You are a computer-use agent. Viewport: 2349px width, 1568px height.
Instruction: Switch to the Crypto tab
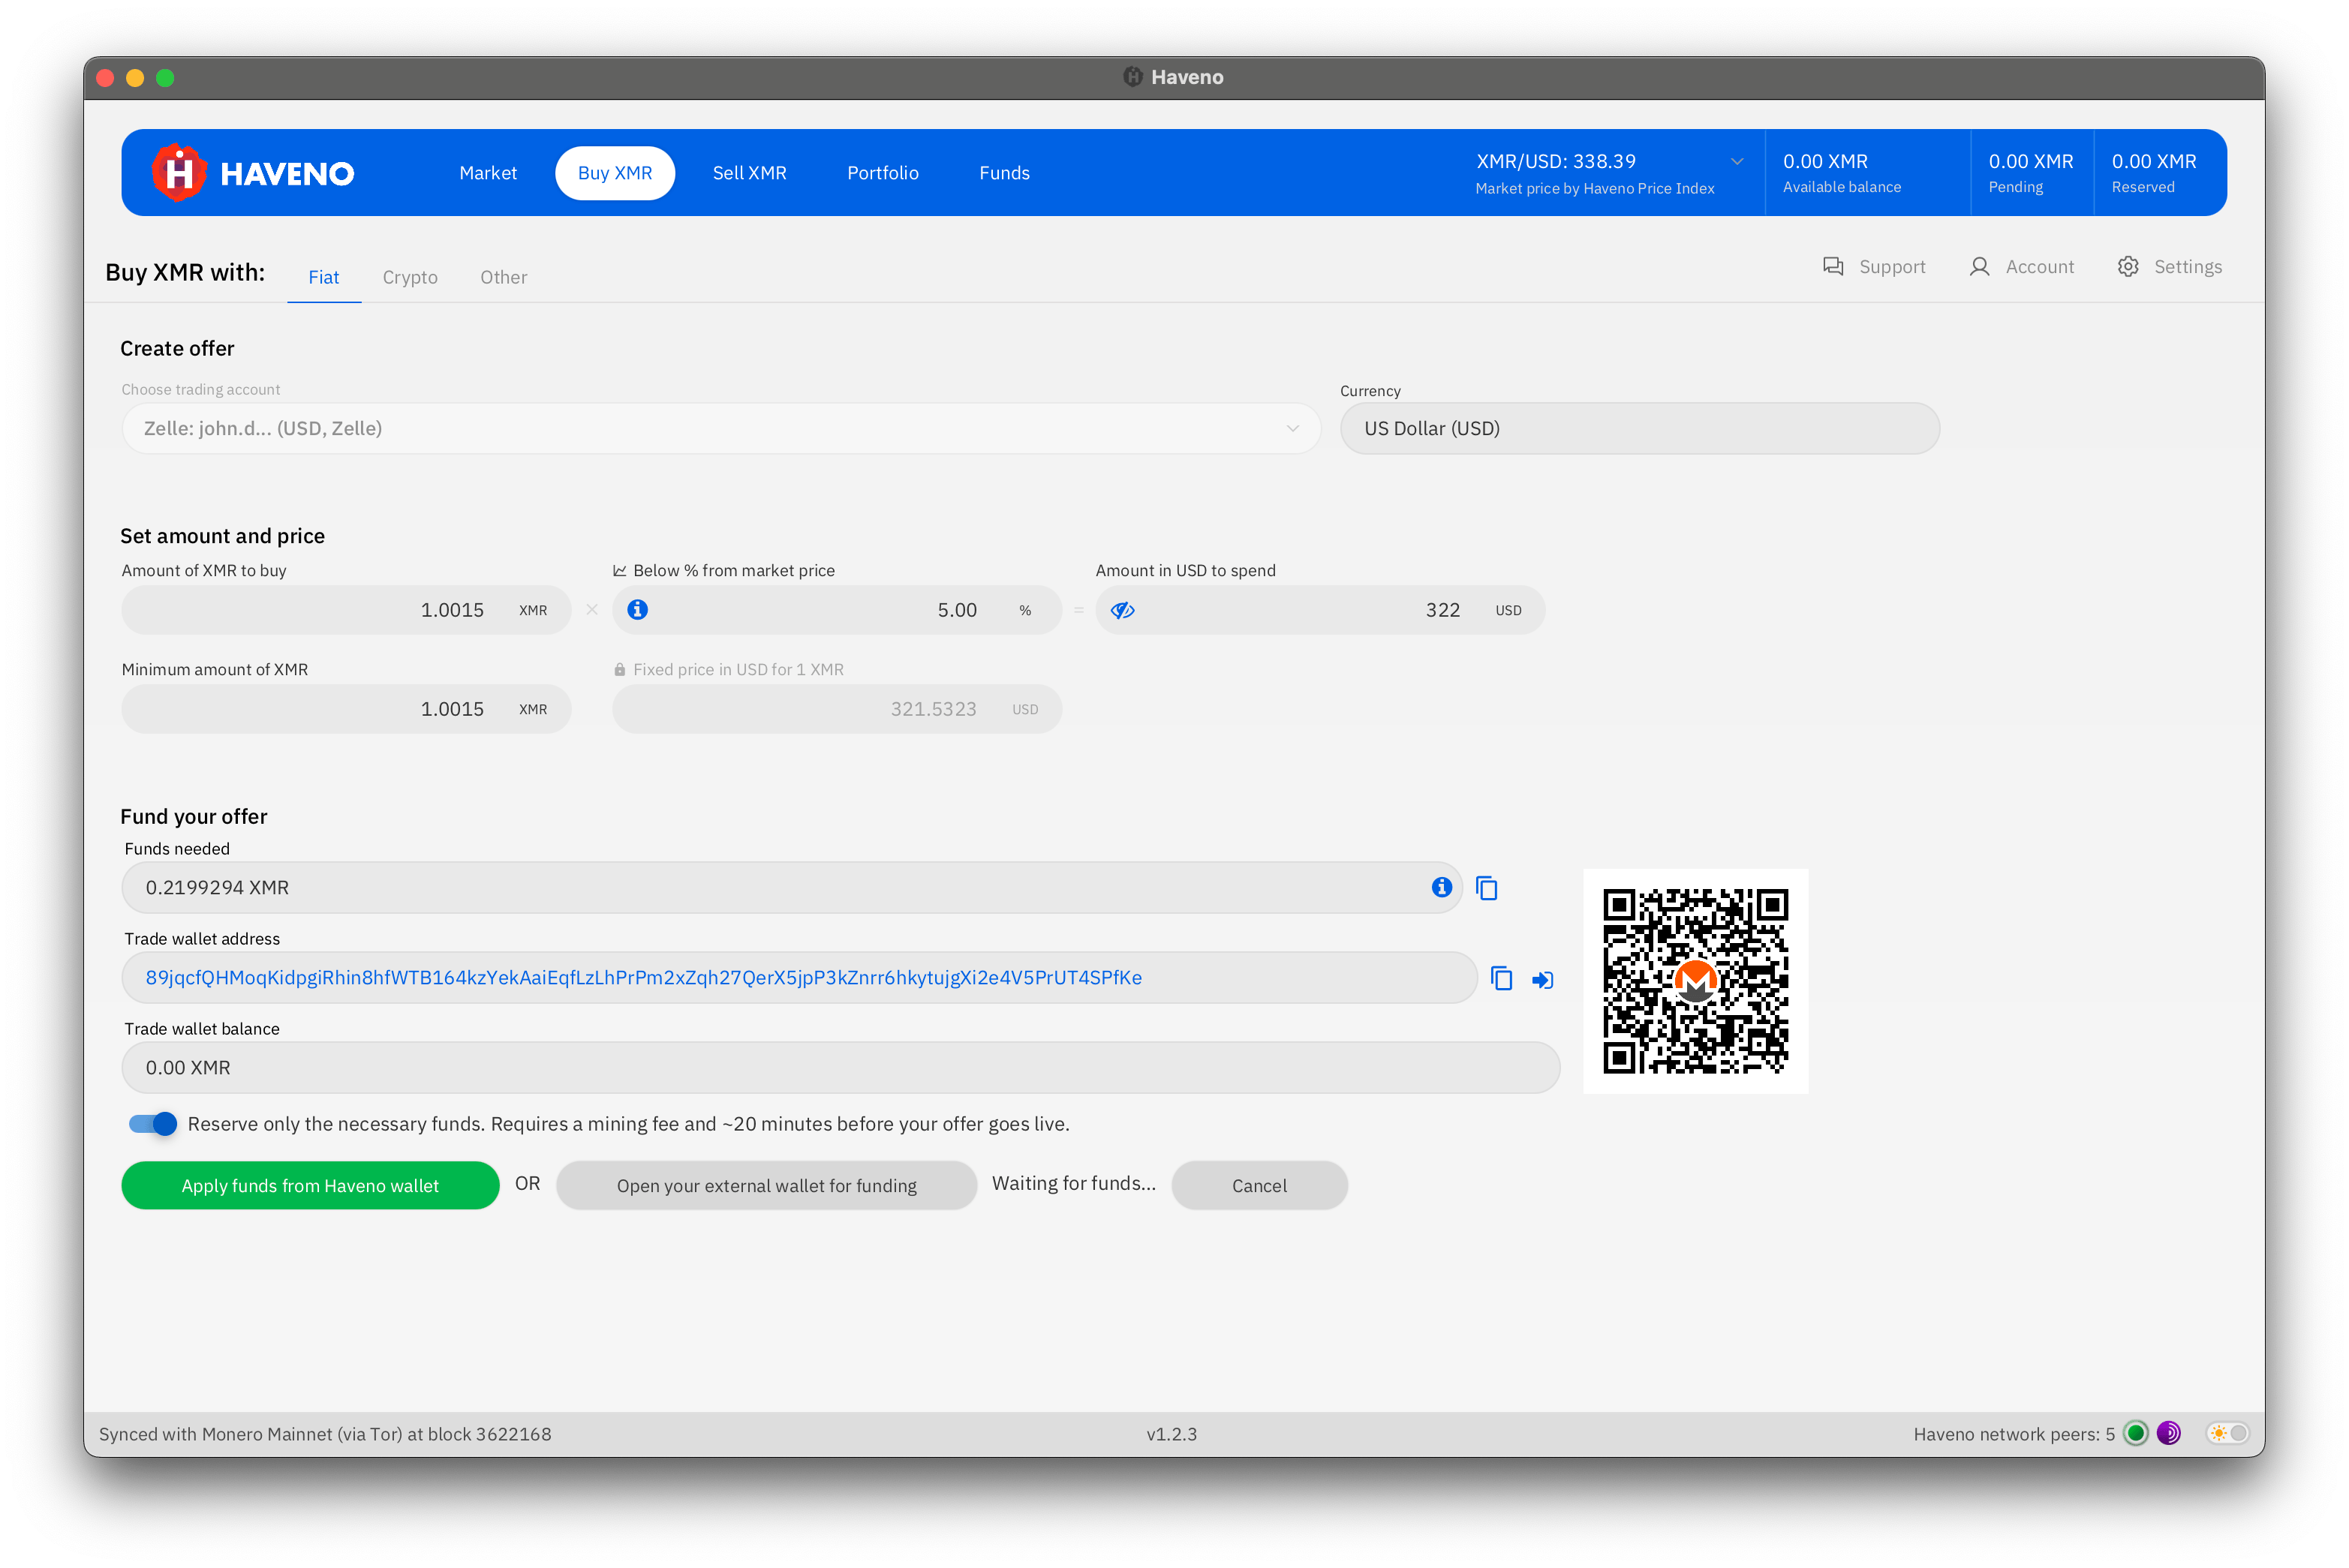pyautogui.click(x=411, y=277)
